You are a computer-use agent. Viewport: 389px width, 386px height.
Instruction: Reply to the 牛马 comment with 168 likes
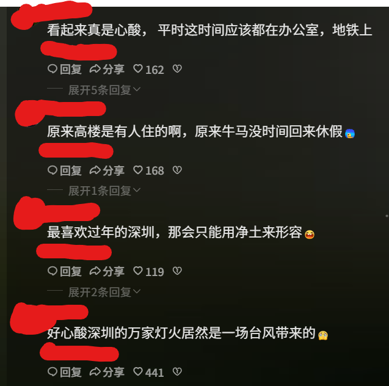[65, 170]
